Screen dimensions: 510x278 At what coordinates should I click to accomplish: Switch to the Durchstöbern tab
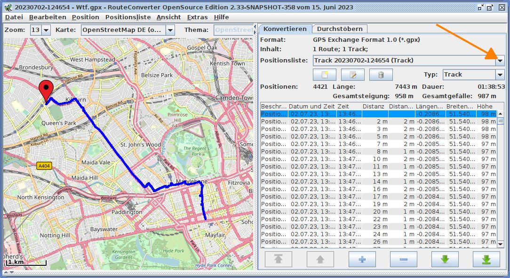click(339, 29)
